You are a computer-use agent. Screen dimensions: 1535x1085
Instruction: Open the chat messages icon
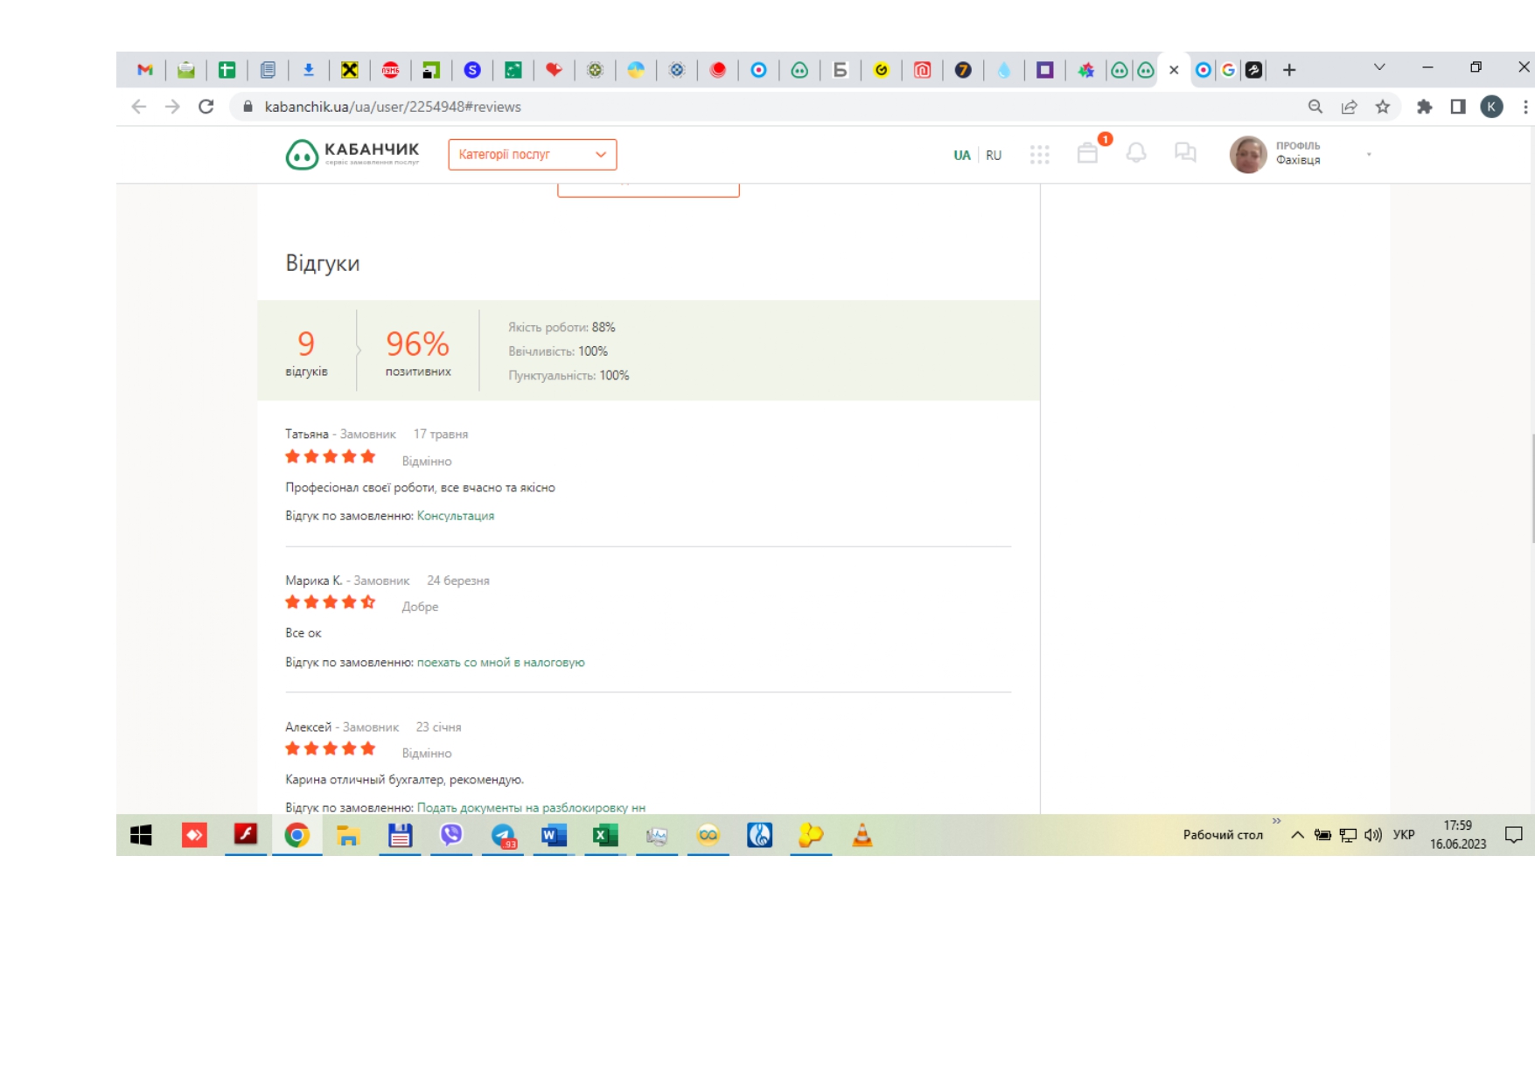[x=1185, y=154]
